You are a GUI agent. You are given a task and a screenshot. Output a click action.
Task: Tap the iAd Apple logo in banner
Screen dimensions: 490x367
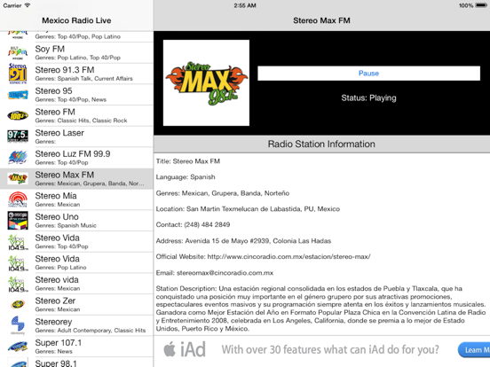170,349
